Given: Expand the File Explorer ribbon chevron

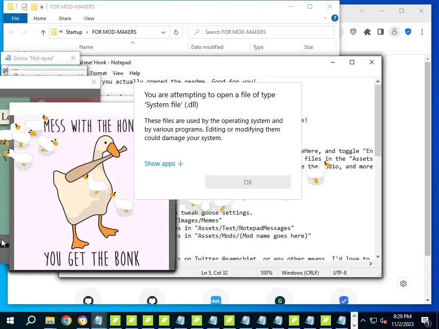Looking at the screenshot, I should pos(325,18).
